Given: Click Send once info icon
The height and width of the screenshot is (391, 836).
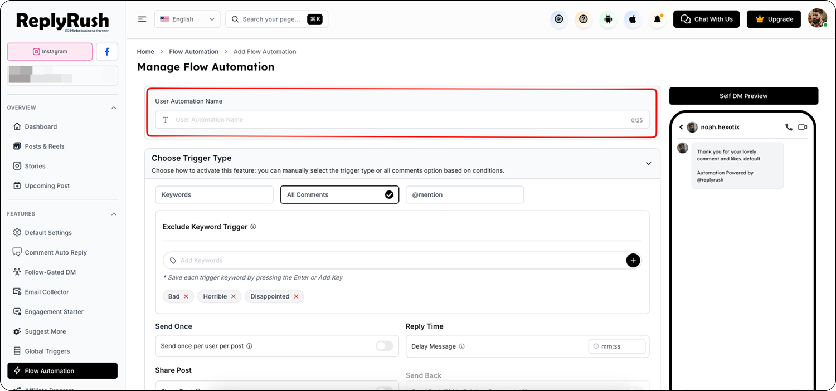Looking at the screenshot, I should pos(249,346).
